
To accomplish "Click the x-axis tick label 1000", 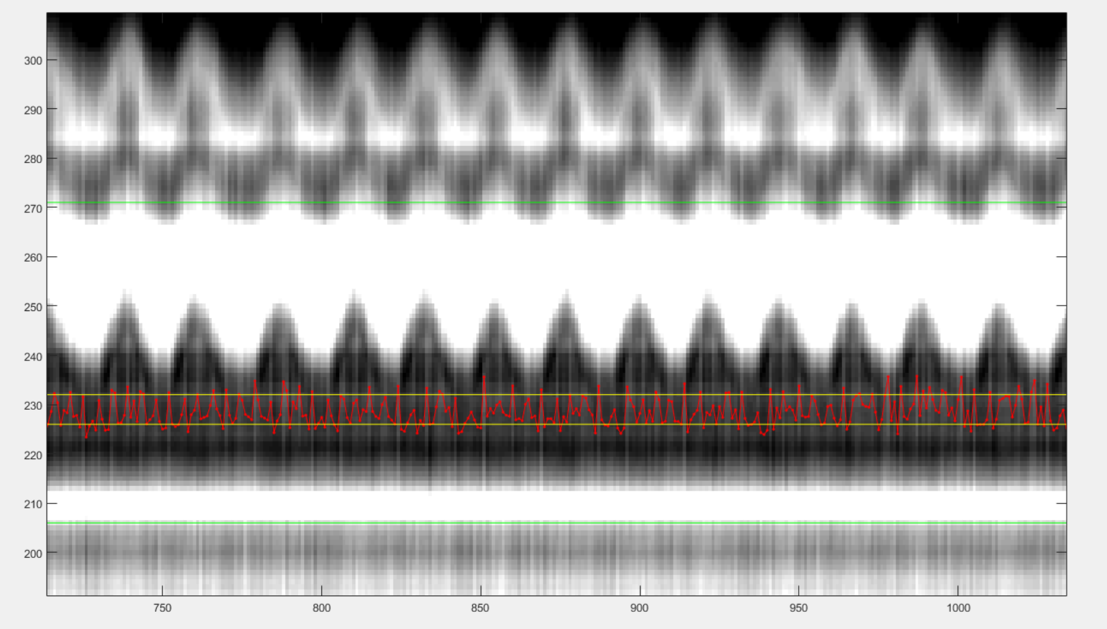I will pyautogui.click(x=958, y=608).
